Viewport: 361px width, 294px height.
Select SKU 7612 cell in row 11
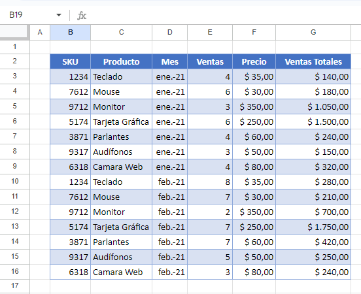click(x=70, y=197)
